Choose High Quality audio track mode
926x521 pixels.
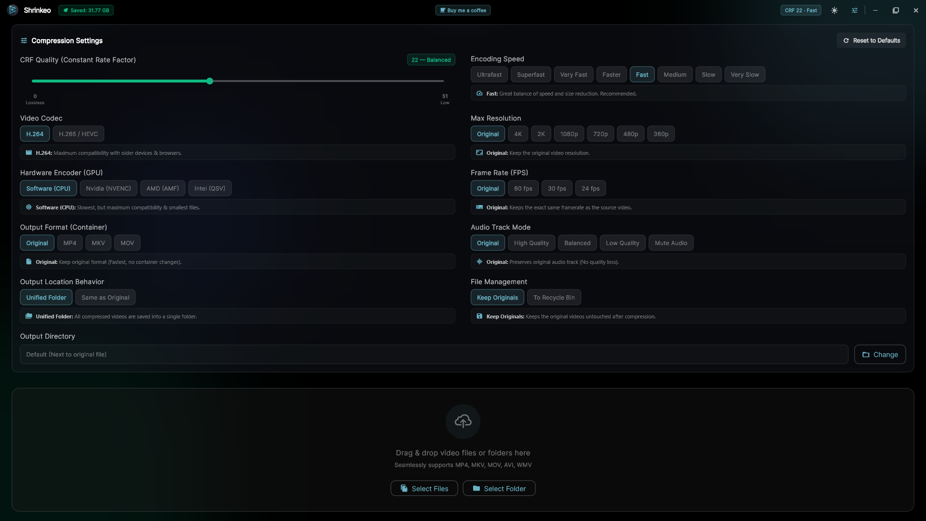pos(531,243)
